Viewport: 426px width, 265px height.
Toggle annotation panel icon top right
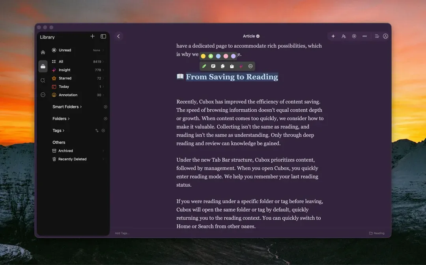[x=385, y=36]
